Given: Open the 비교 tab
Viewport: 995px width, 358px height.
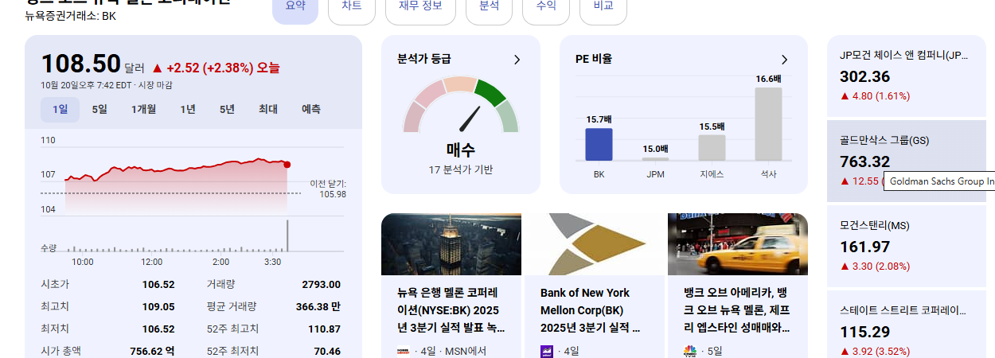Looking at the screenshot, I should pyautogui.click(x=603, y=6).
